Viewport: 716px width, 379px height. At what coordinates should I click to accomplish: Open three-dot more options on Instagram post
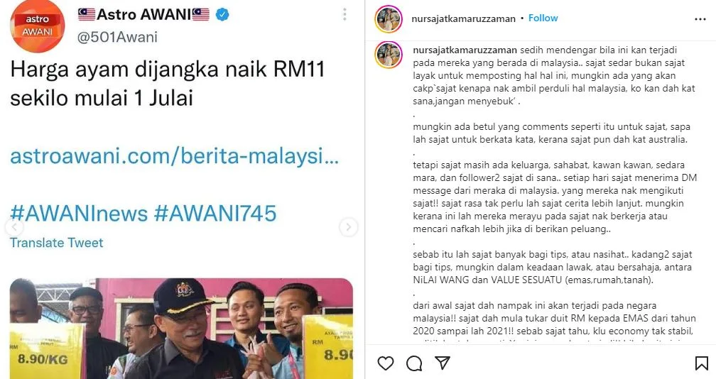700,19
